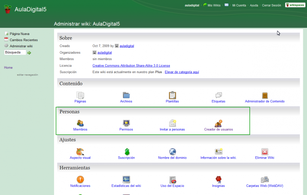Open the Home navigation link

click(8, 67)
